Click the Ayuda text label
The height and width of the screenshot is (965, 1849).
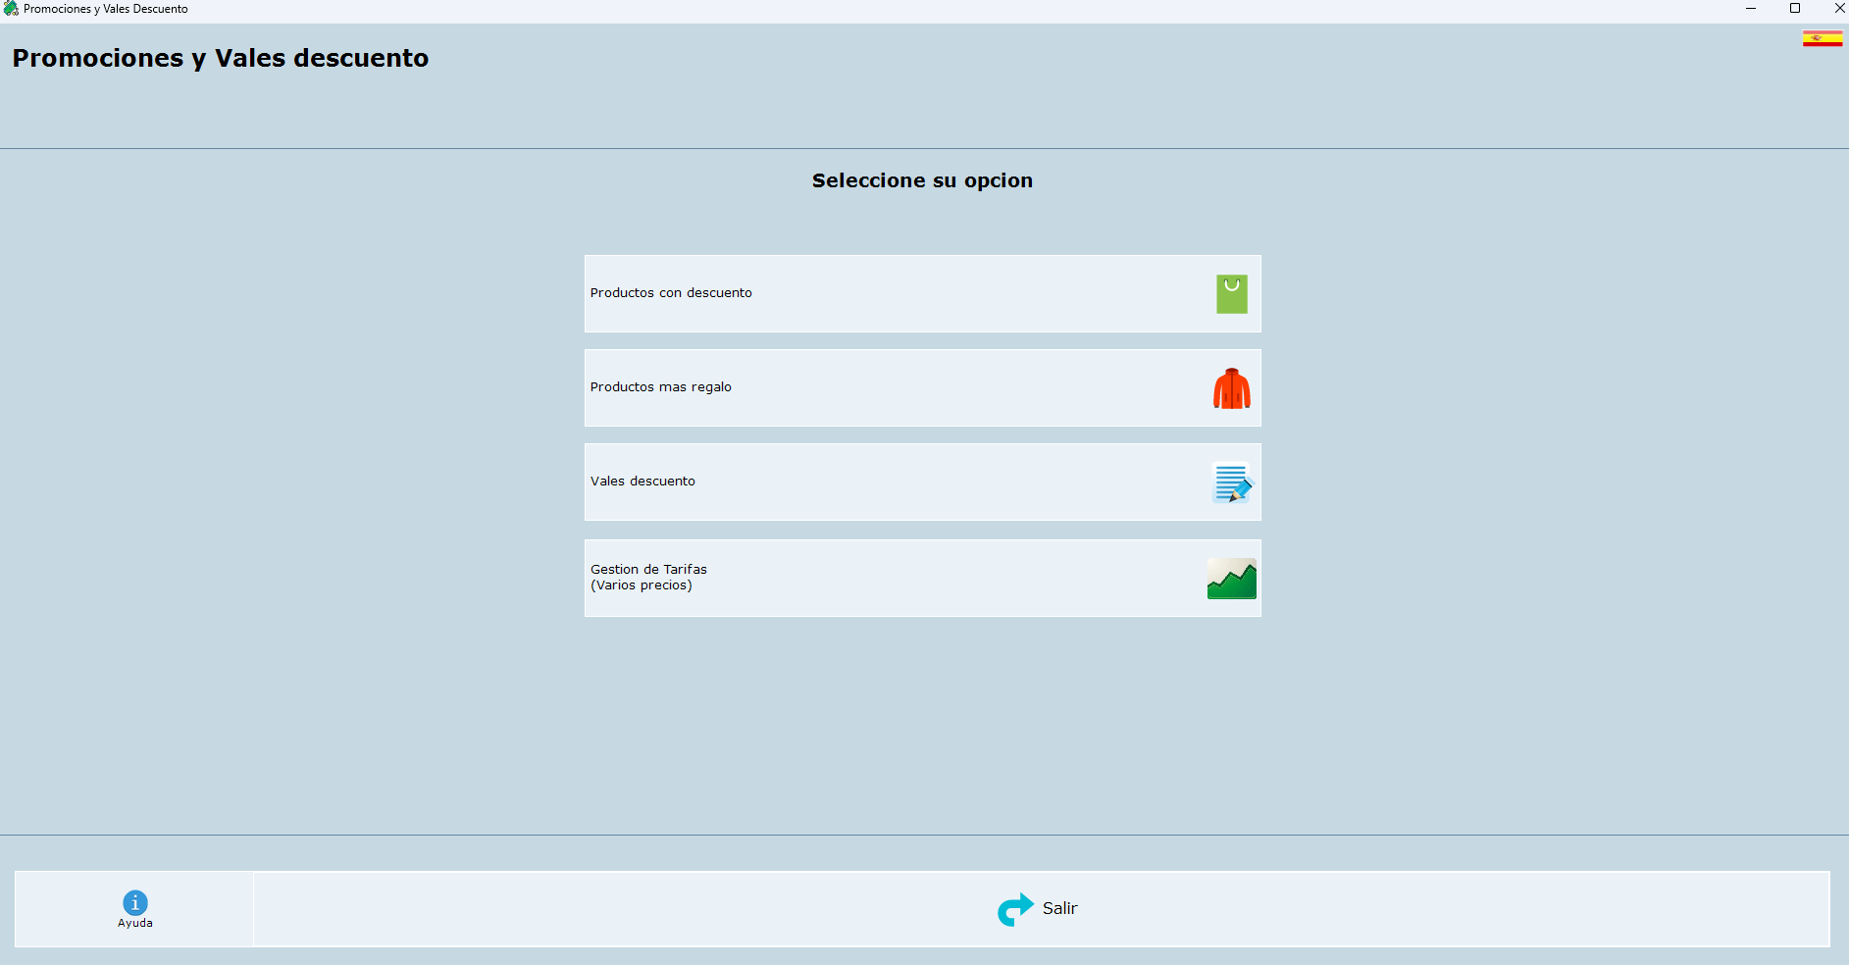[135, 924]
